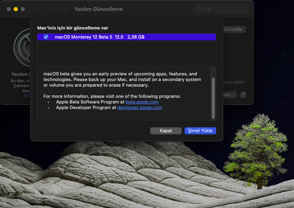Click the back arrow in the toolbar
This screenshot has height=208, width=294.
tap(38, 9)
